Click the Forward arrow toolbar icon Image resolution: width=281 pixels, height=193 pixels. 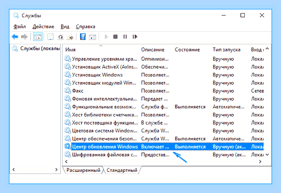click(x=24, y=37)
